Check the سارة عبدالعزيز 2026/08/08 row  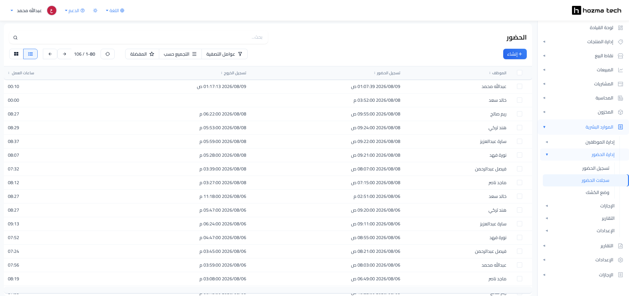coord(520,141)
